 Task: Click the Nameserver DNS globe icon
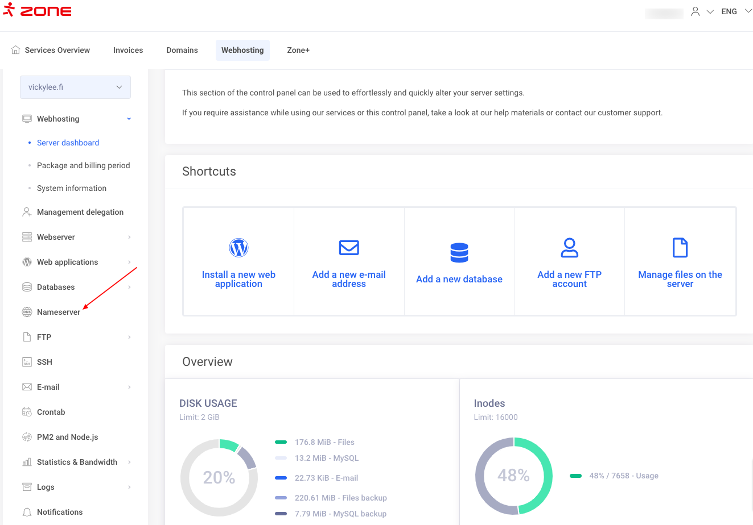27,312
